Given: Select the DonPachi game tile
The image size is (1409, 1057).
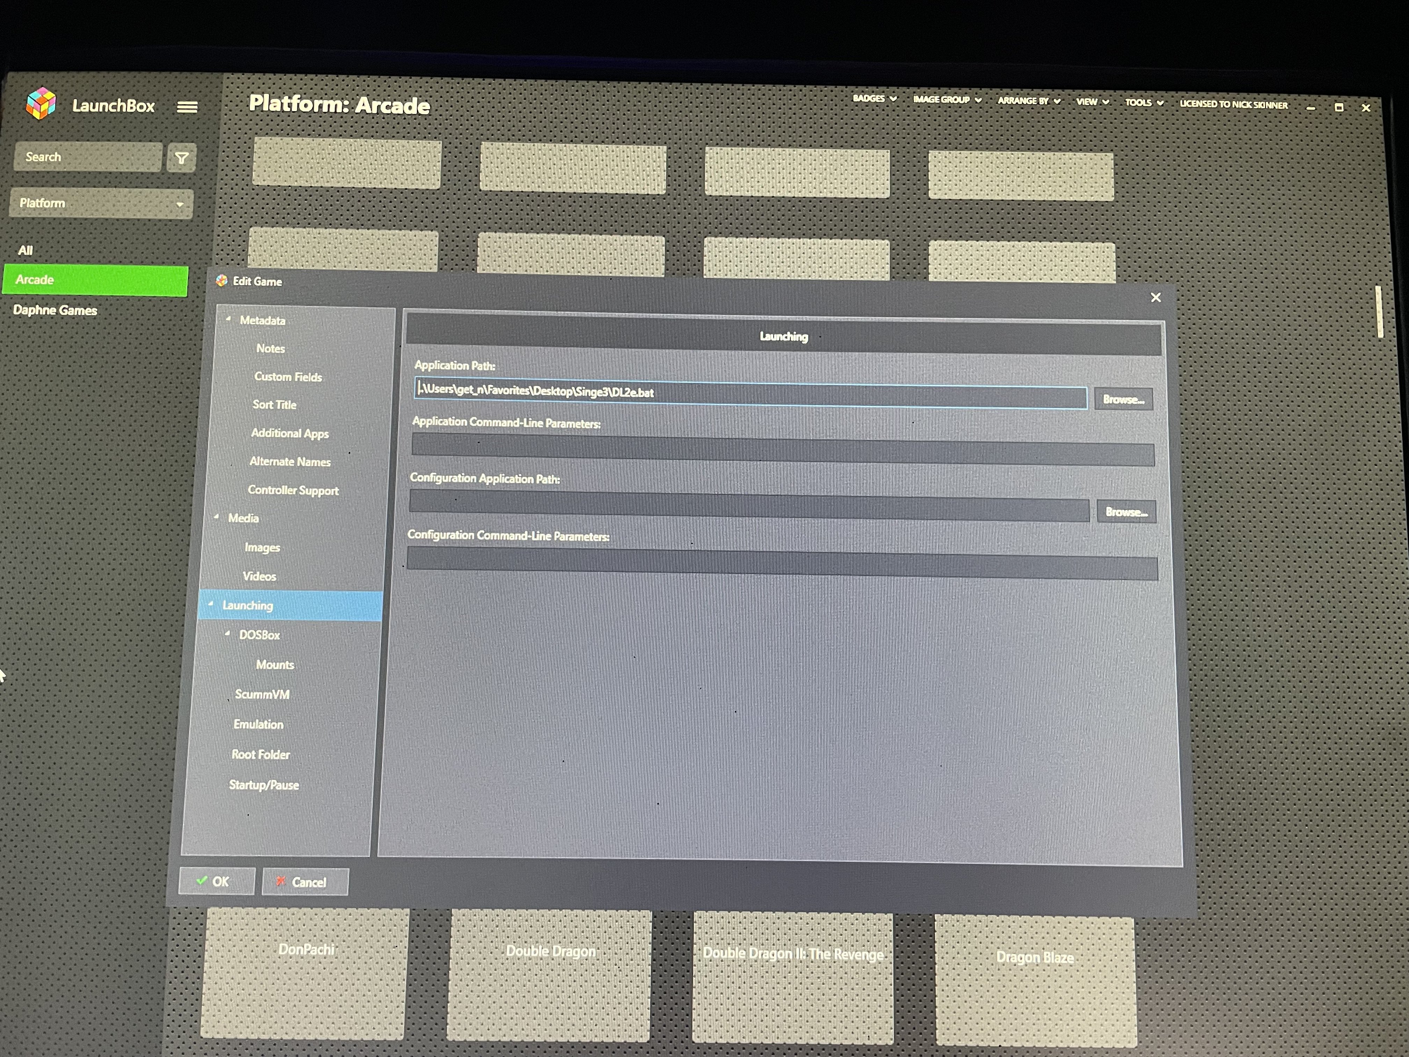Looking at the screenshot, I should 304,973.
